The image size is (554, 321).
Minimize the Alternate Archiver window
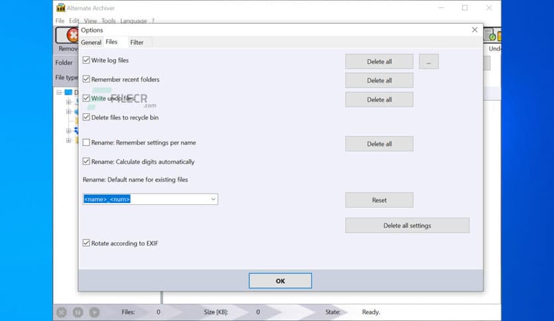tap(441, 8)
